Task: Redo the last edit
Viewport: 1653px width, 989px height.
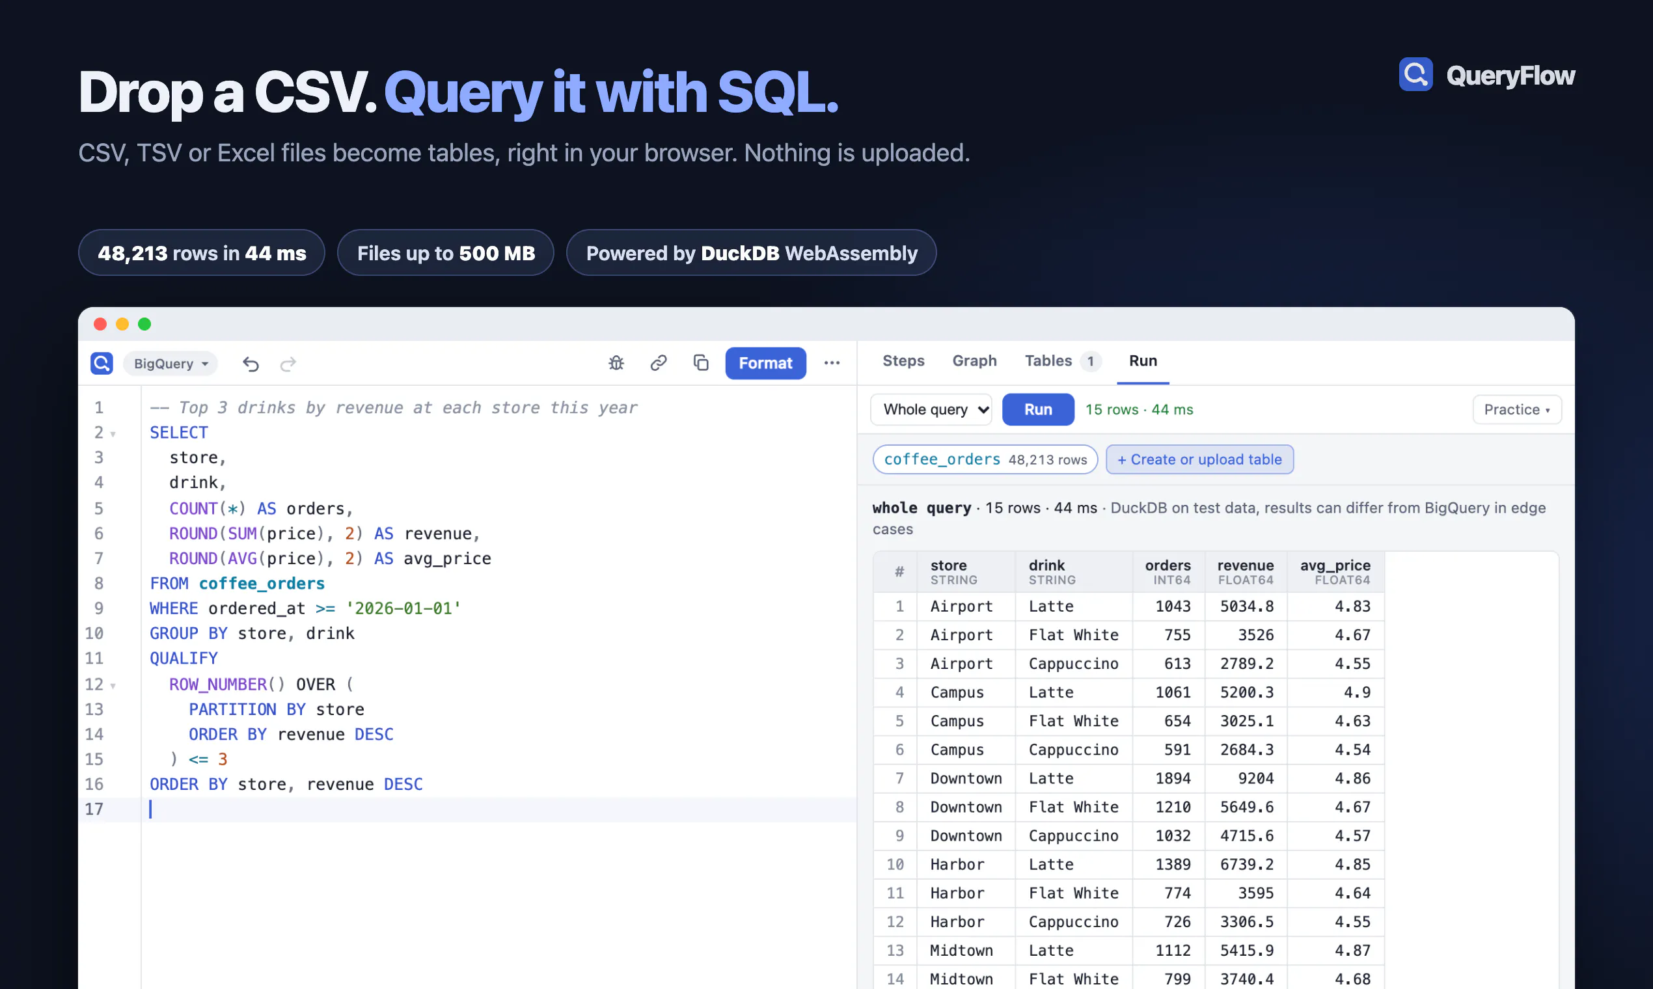Action: [288, 364]
